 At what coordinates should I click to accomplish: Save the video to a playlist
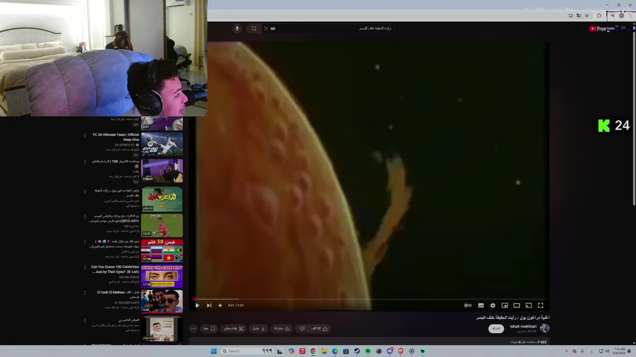click(x=209, y=328)
